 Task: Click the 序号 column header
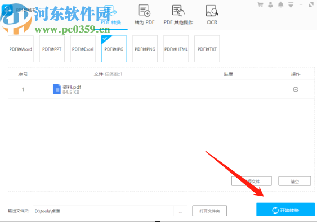23,74
